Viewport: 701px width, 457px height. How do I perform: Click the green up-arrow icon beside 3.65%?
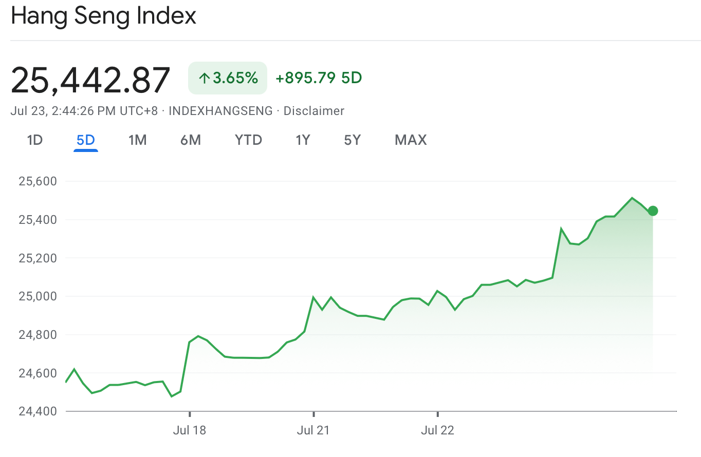(205, 78)
